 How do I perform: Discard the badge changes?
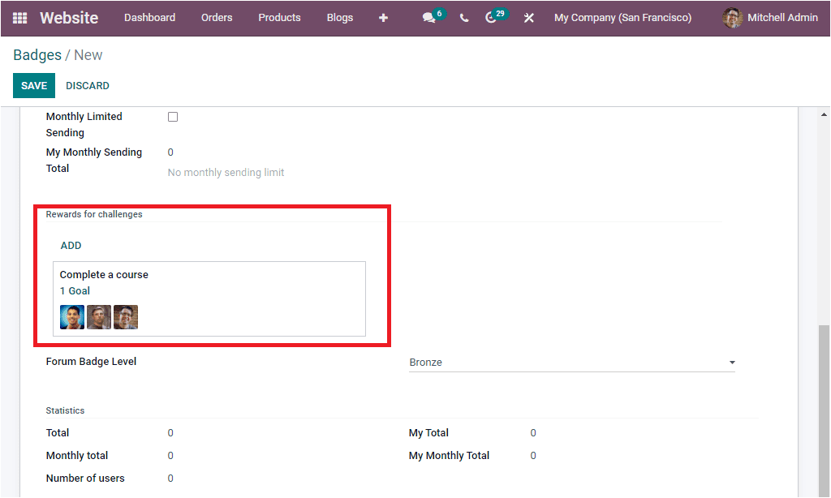(87, 85)
